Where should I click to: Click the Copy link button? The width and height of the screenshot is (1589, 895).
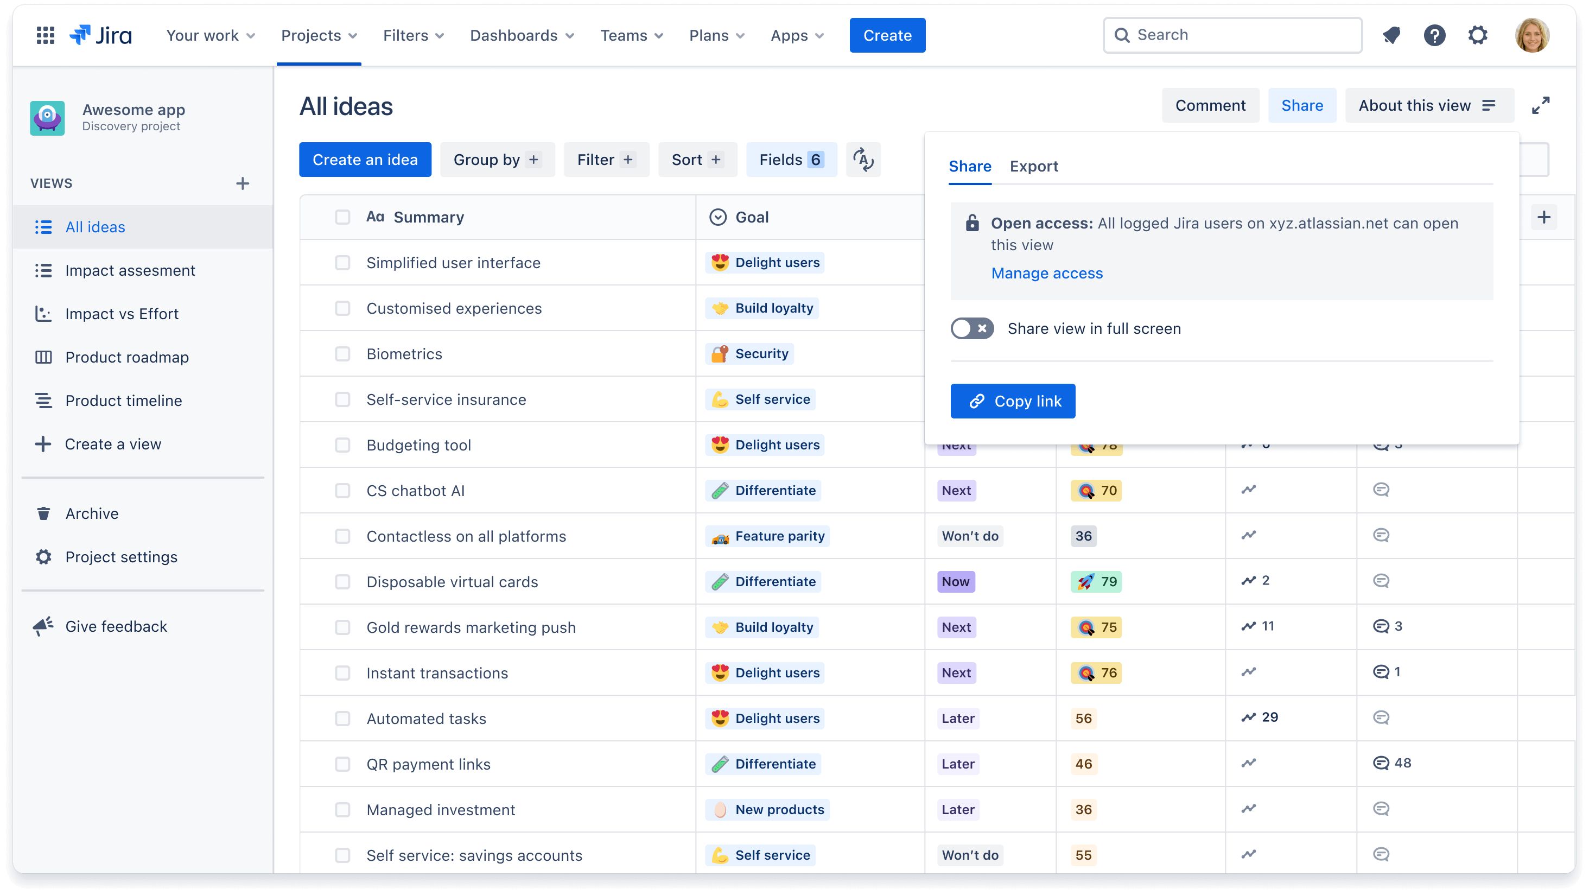click(1012, 401)
